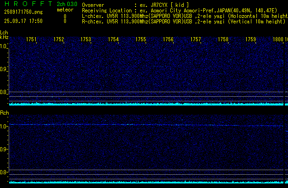Click the Lch 0.8 kHz axis label
The height and width of the screenshot is (188, 288).
[4, 92]
